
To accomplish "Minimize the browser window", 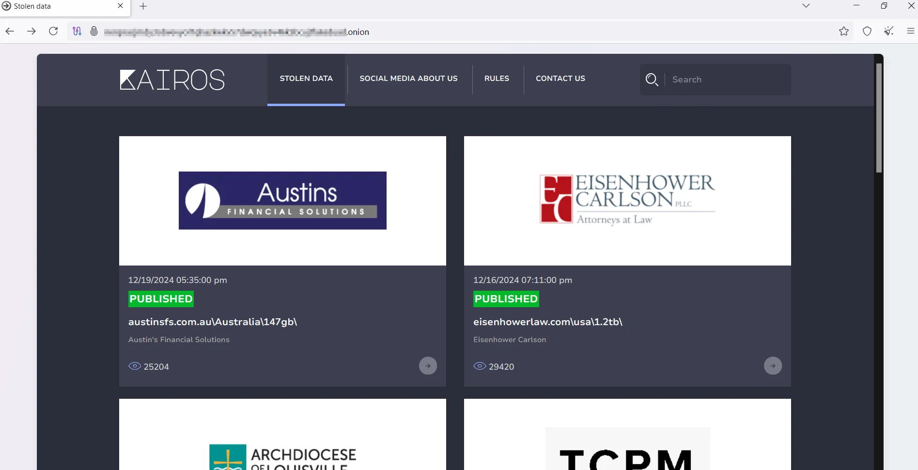I will click(856, 6).
